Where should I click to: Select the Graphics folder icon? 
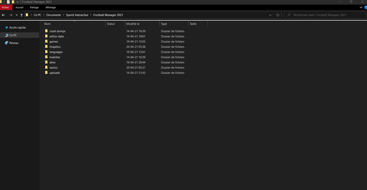point(46,47)
